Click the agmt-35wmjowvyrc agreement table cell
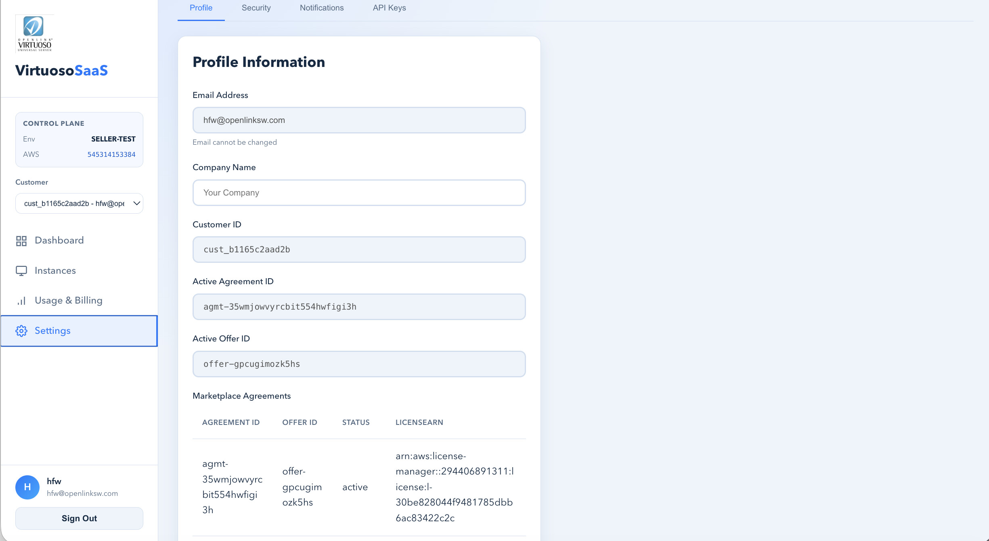Image resolution: width=989 pixels, height=541 pixels. [x=232, y=487]
